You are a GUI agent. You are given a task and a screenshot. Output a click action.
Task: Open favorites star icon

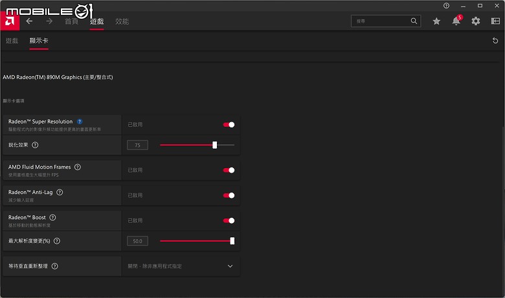click(x=436, y=21)
